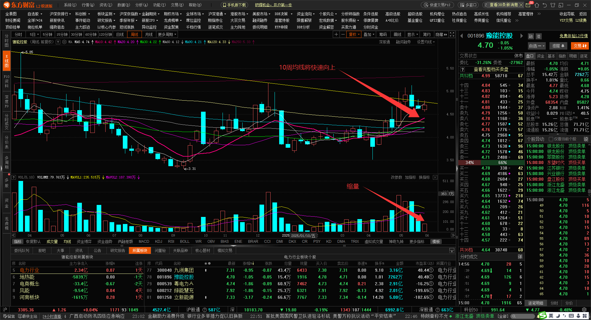
Task: Open status bar gear settings
Action: coord(584,310)
